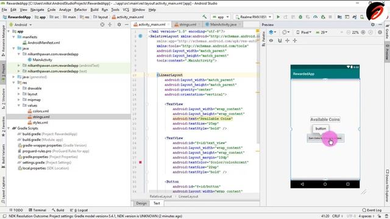Collapse the Gradle Scripts node
Screen dimensions: 390x219
click(9, 128)
